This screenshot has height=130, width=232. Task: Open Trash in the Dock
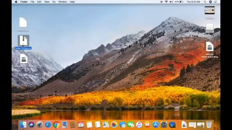coord(209,125)
